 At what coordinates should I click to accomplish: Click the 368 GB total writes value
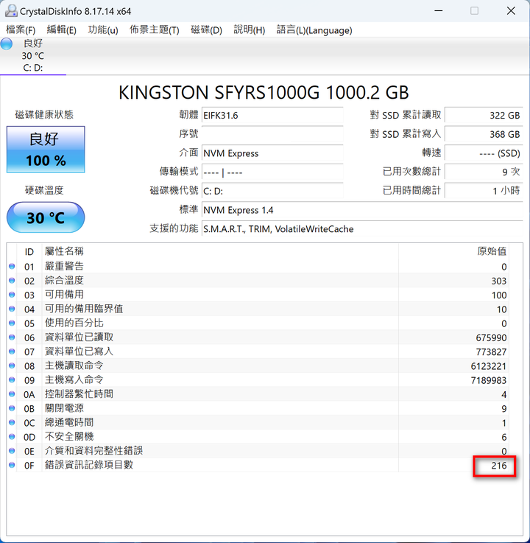(x=484, y=134)
